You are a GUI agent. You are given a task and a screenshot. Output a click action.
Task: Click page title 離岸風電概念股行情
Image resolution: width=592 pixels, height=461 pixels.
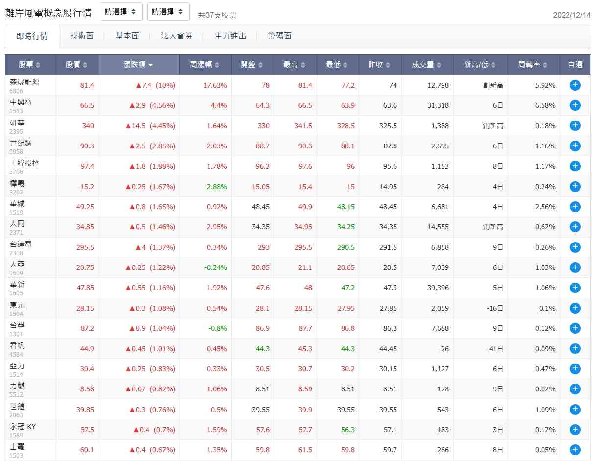(x=49, y=13)
